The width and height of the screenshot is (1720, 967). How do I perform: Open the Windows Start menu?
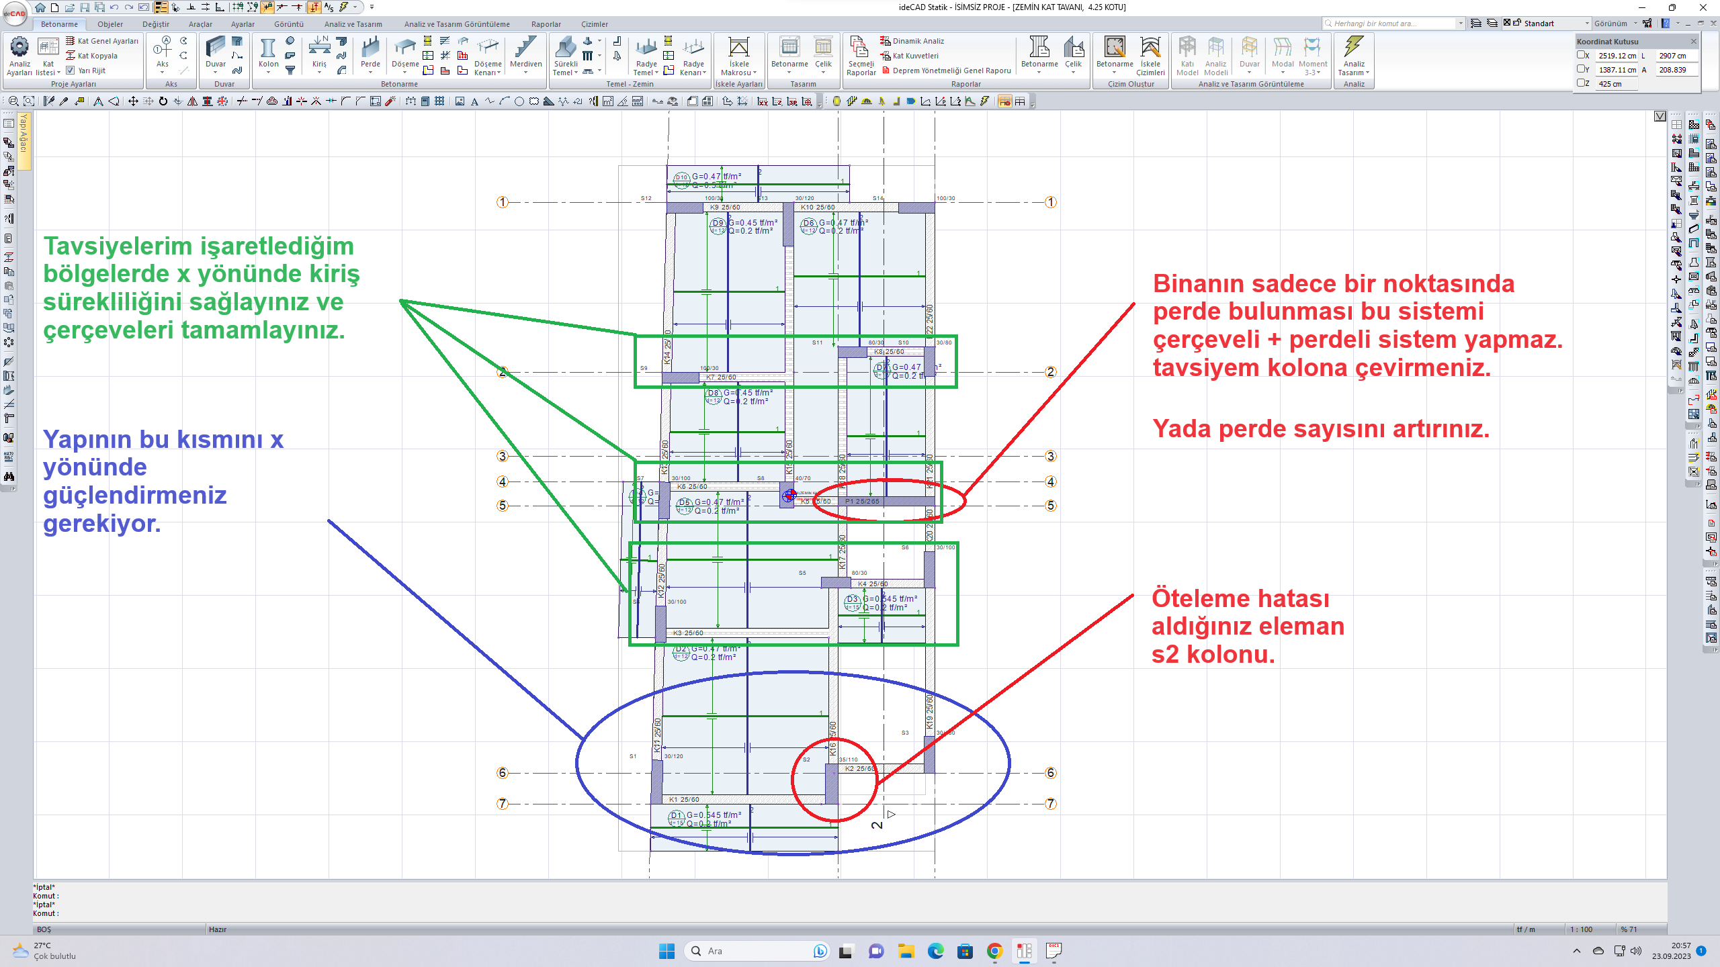pyautogui.click(x=666, y=951)
